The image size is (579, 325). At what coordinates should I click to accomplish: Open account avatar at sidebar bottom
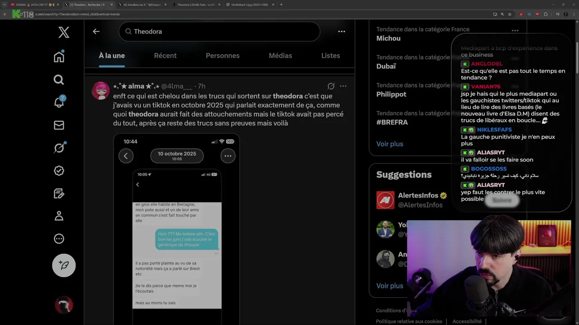click(64, 305)
